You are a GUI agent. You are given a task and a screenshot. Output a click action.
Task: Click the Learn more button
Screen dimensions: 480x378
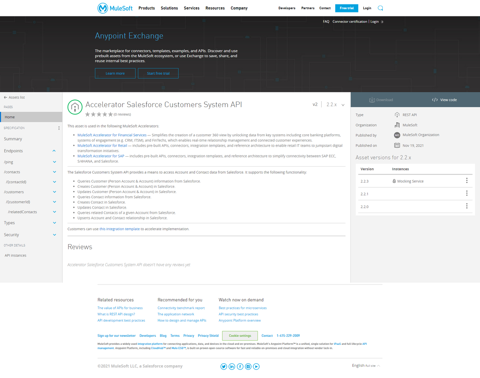[x=115, y=73]
